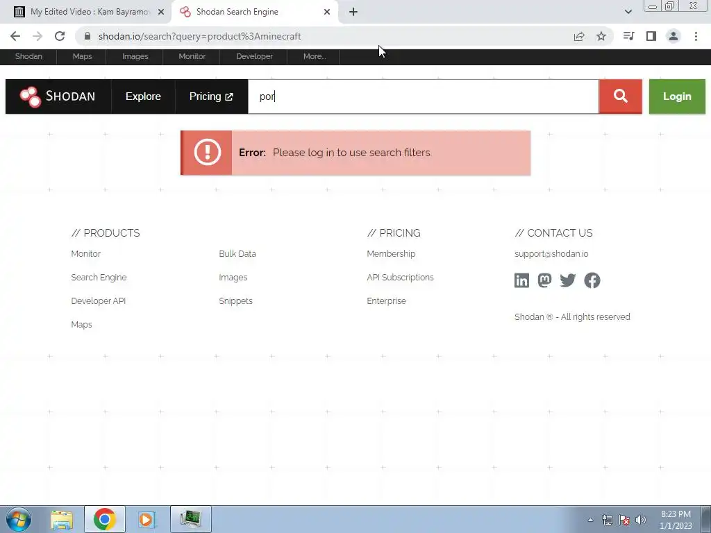This screenshot has height=533, width=711.
Task: Reload the page with refresh icon
Action: pos(60,36)
